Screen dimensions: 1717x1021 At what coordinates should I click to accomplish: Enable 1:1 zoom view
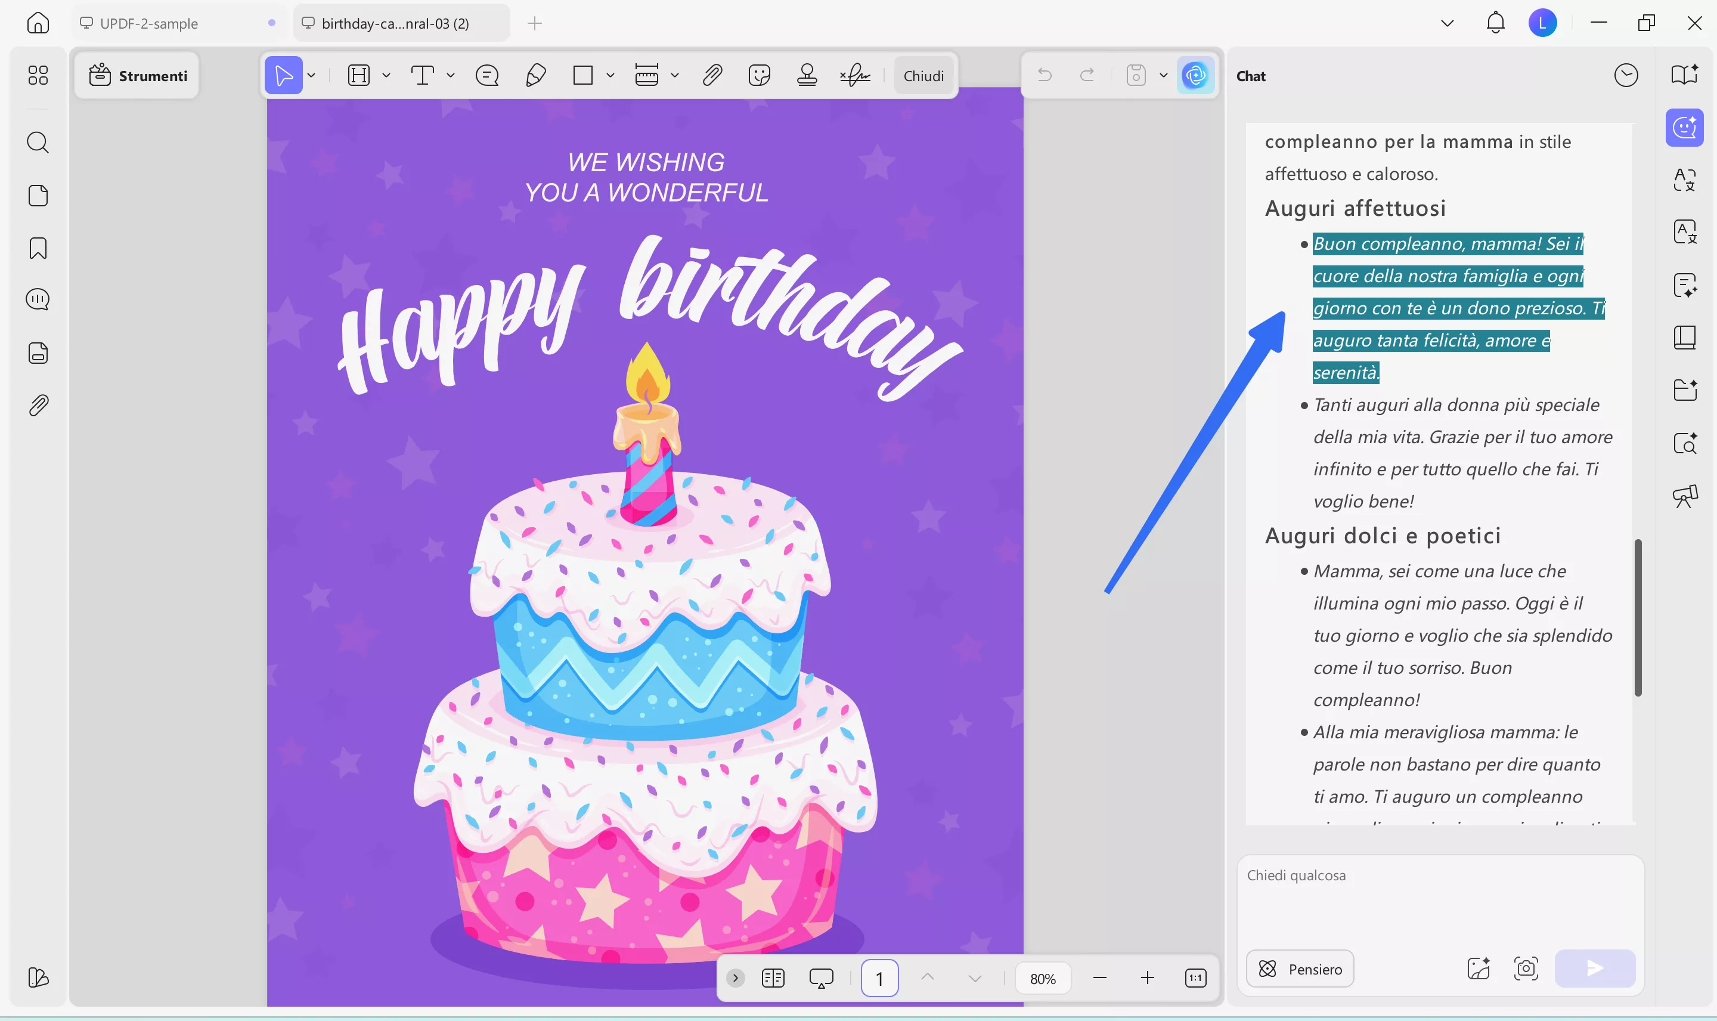pyautogui.click(x=1195, y=977)
